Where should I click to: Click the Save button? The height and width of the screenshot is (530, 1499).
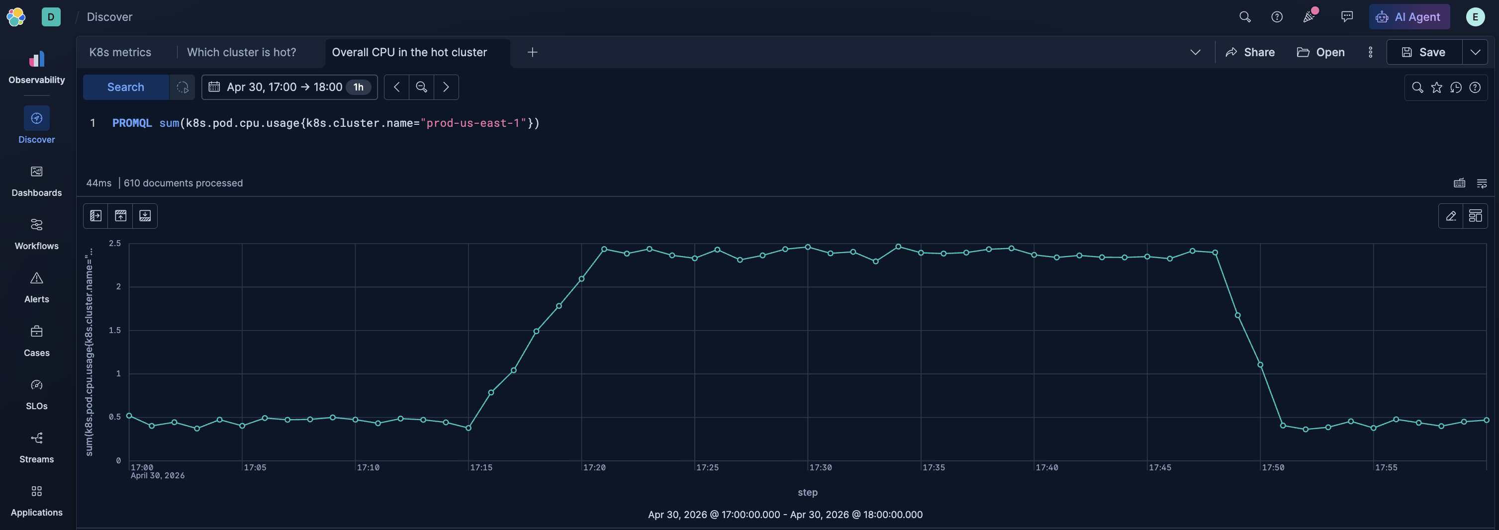pos(1424,52)
